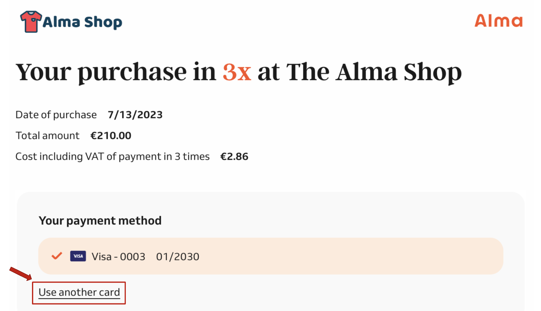Viewport: 541px width, 311px height.
Task: Open the Use another card link
Action: coord(79,292)
